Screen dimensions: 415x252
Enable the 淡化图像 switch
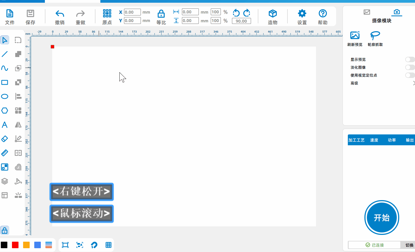point(410,67)
